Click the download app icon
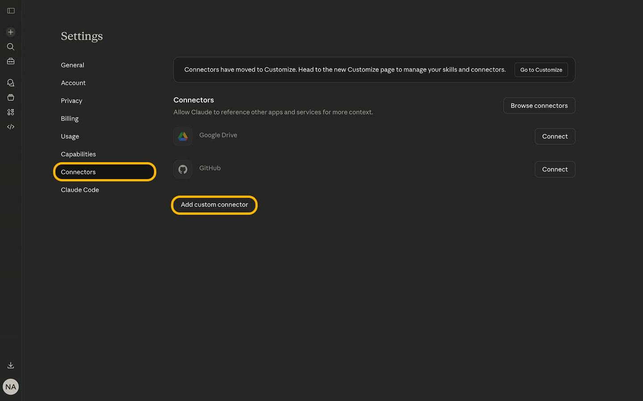The width and height of the screenshot is (643, 401). tap(11, 365)
